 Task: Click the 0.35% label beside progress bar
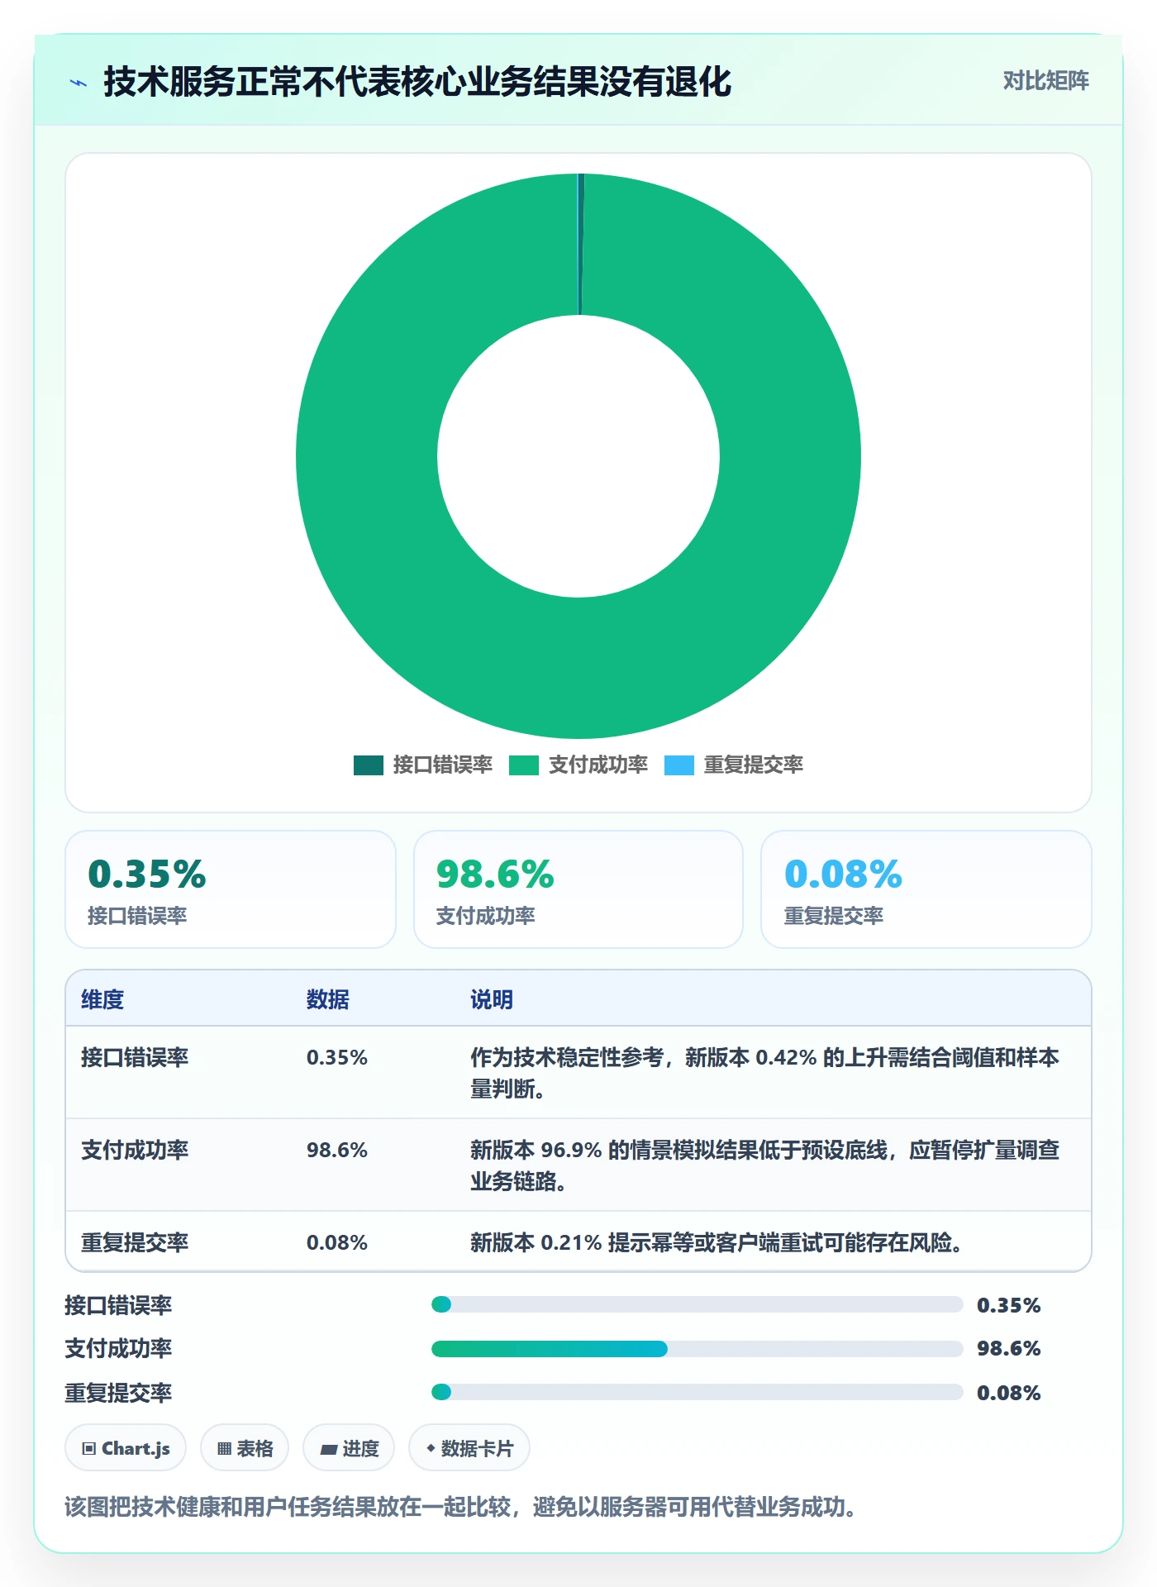coord(1008,1305)
